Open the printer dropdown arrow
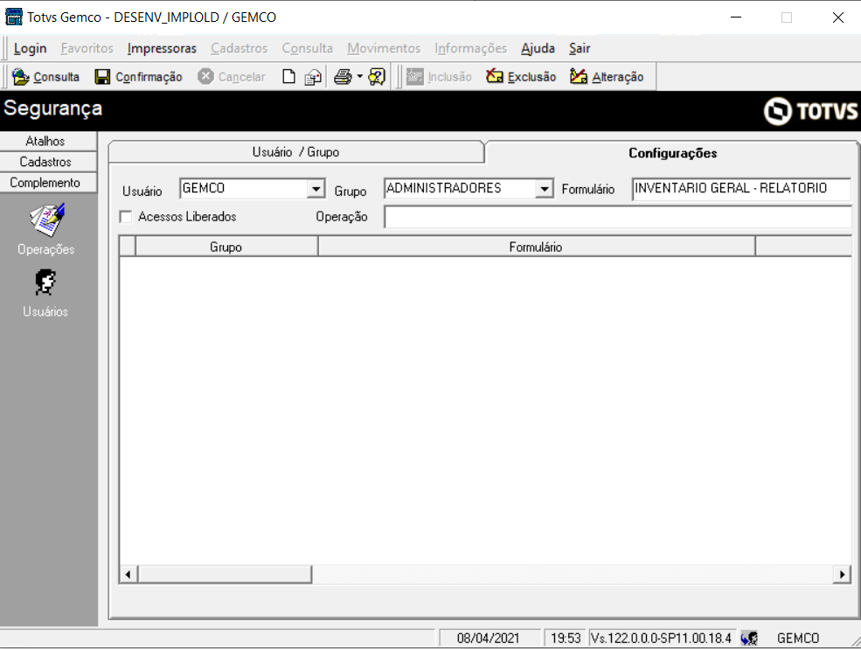The height and width of the screenshot is (649, 861). (x=359, y=76)
